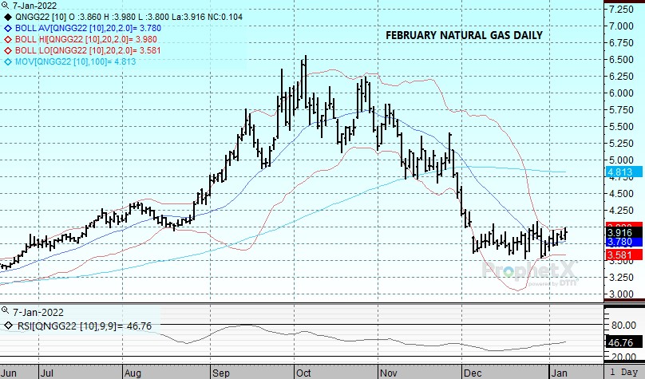Click the Dec label on the date axis
The image size is (645, 379).
pos(470,372)
